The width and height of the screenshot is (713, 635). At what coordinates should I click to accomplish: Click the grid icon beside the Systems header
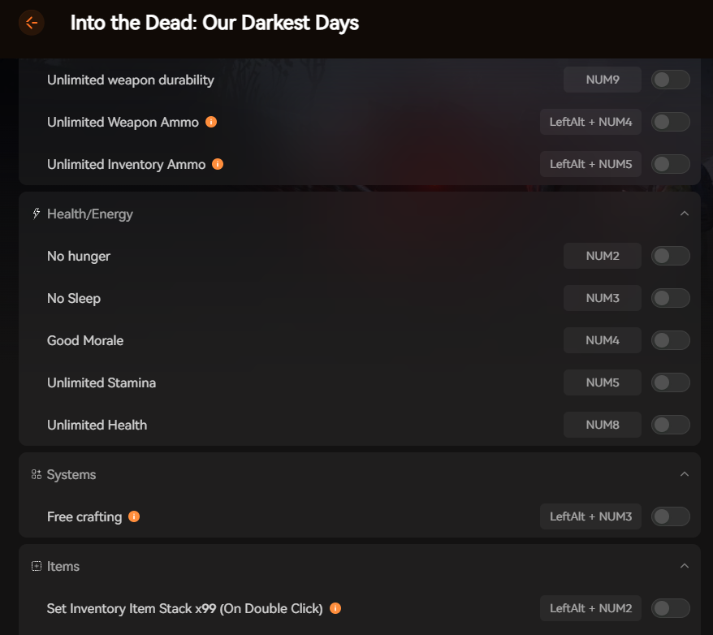click(x=36, y=474)
